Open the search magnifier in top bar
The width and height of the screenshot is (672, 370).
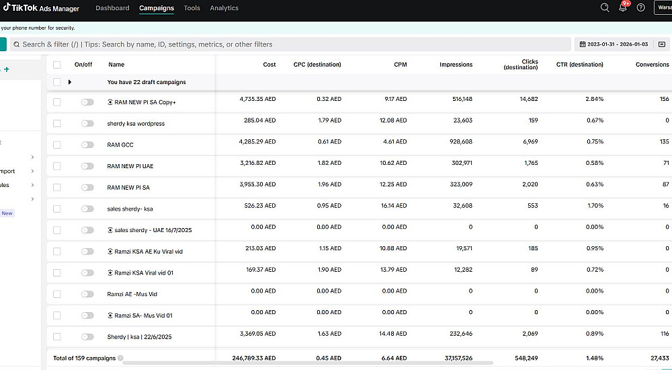coord(605,8)
